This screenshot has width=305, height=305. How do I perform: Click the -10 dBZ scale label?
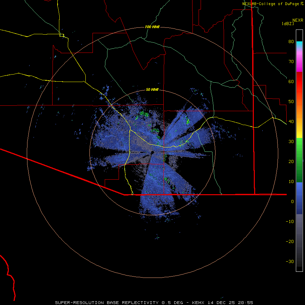290,222
